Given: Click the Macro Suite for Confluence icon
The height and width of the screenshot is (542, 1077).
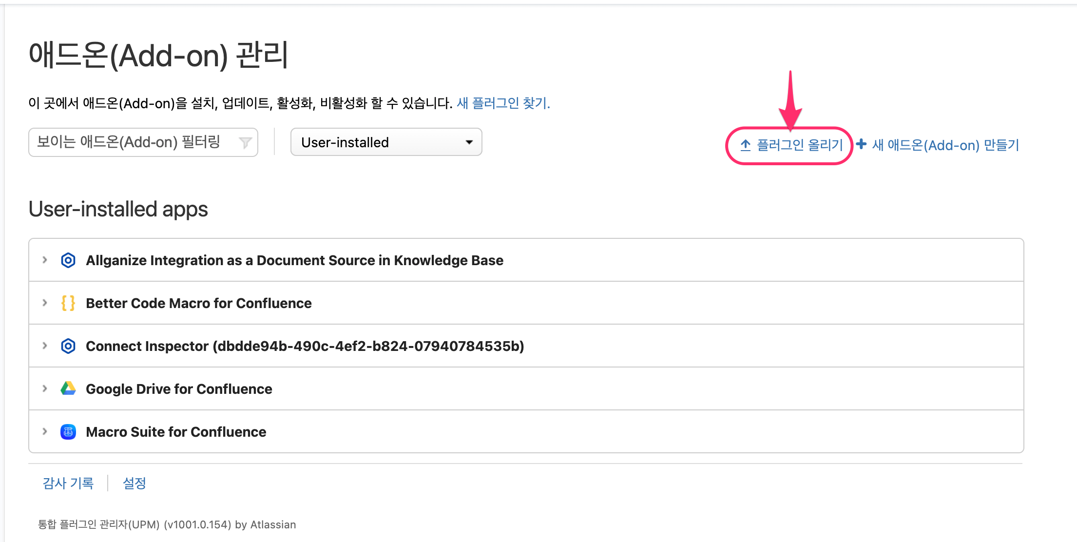Looking at the screenshot, I should pos(68,432).
